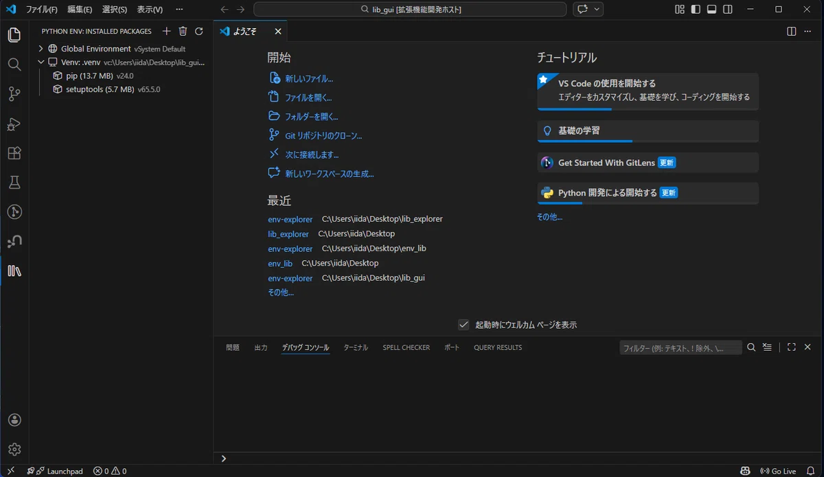Image resolution: width=824 pixels, height=477 pixels.
Task: Click the trash icon in packages header
Action: pos(183,31)
